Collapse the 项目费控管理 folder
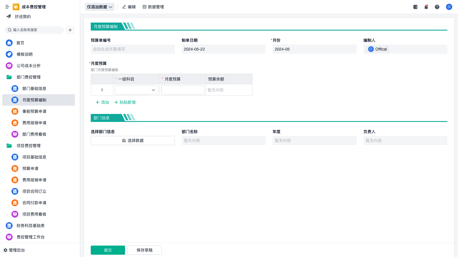 (x=39, y=146)
